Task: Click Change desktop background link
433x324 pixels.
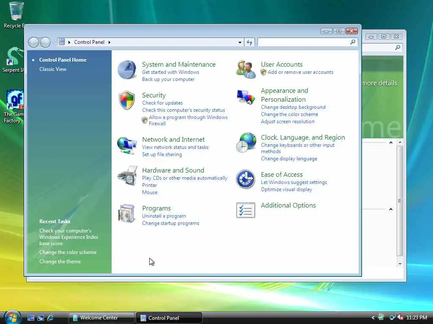Action: pyautogui.click(x=293, y=107)
